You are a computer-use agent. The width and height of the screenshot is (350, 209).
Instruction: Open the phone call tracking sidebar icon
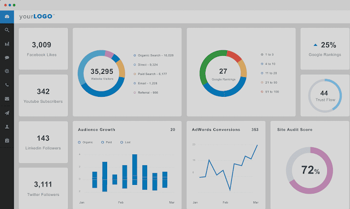(7, 85)
